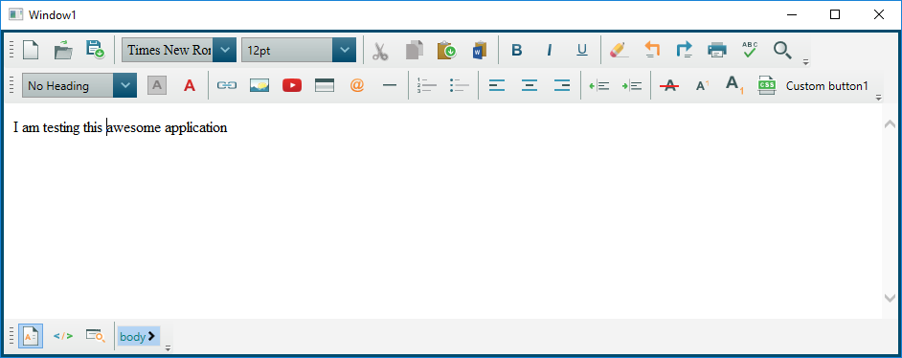
Task: Toggle the numbered list
Action: (427, 85)
